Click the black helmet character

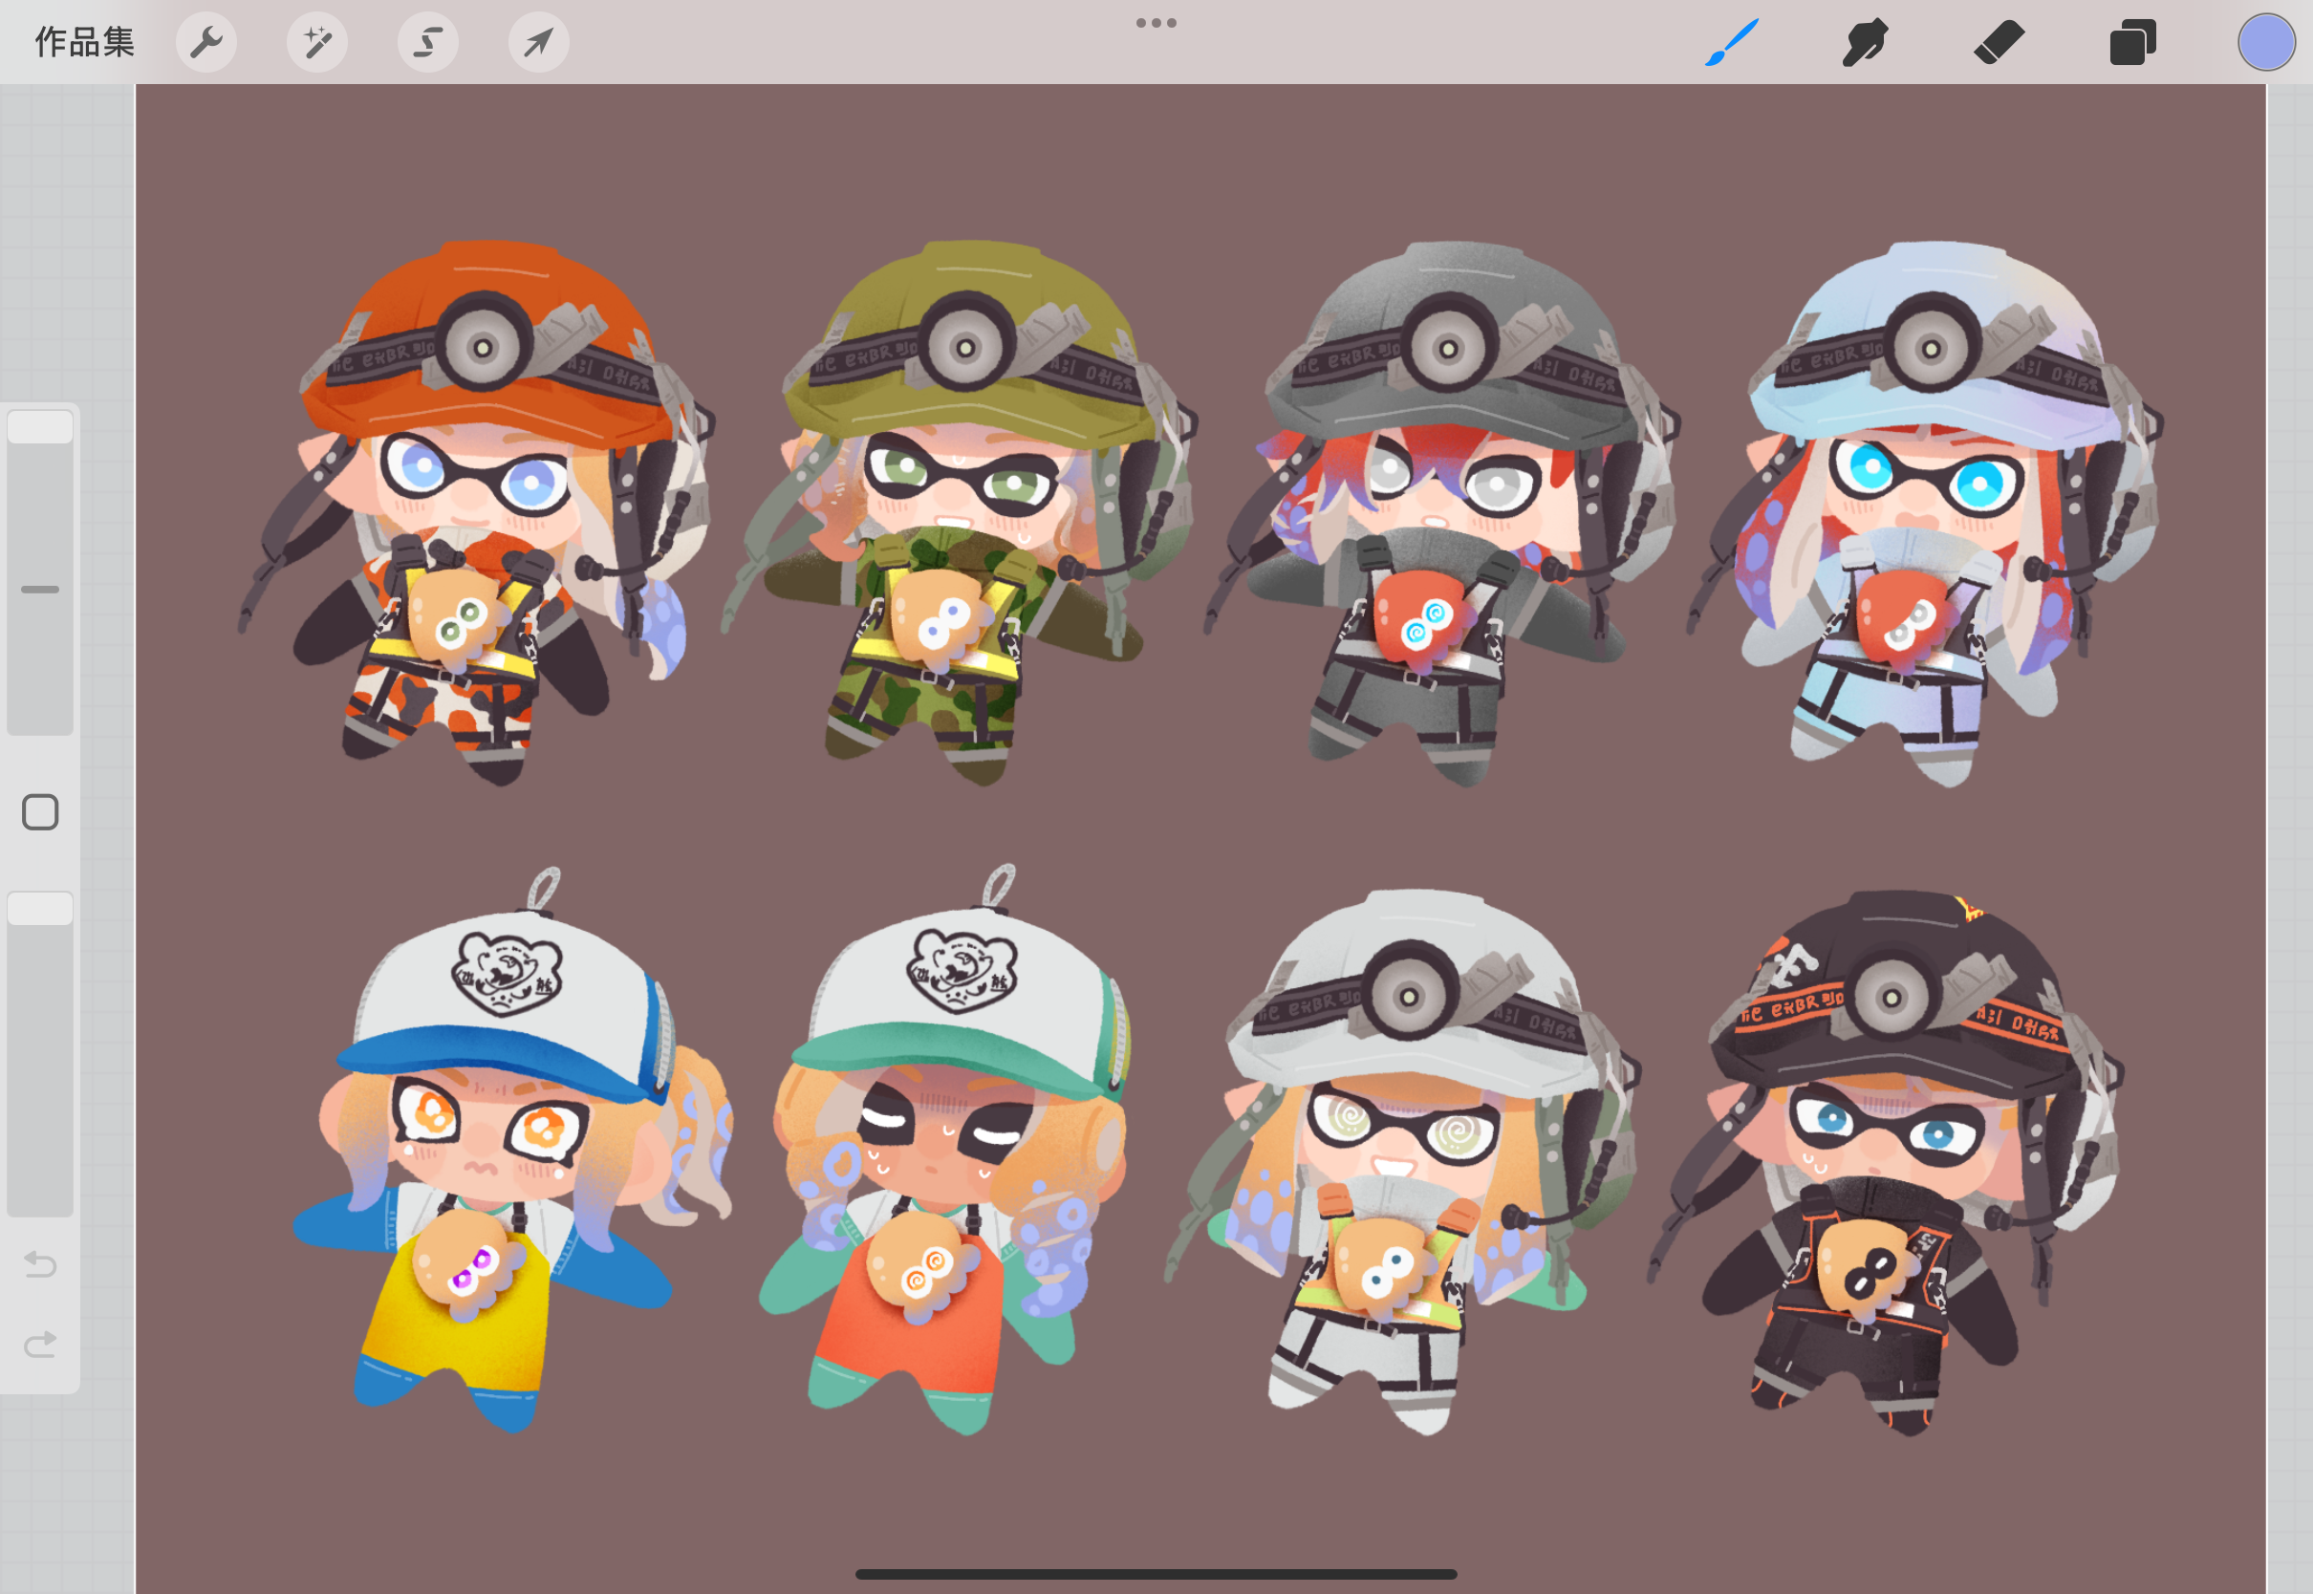[1886, 1163]
